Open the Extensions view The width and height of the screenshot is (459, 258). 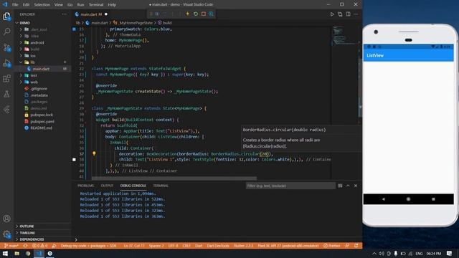click(6, 78)
